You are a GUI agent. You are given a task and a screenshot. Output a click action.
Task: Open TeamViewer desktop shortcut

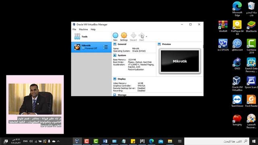point(237,101)
